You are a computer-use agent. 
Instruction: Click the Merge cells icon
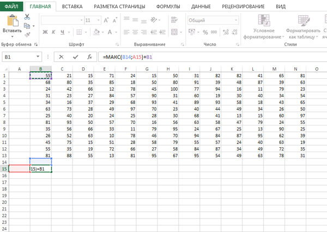pos(174,33)
